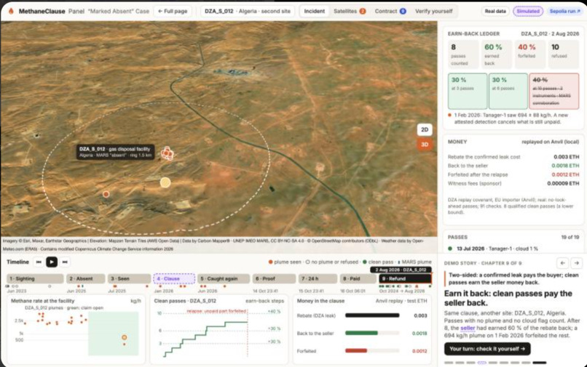Jump to timeline step 2 Absent

86,279
